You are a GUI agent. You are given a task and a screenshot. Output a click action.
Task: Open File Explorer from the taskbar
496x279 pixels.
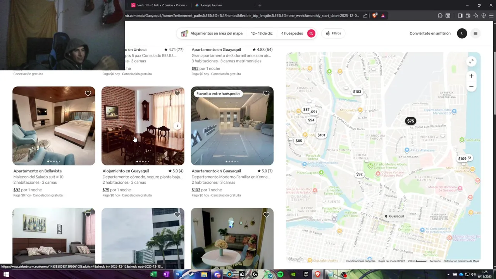coord(204,274)
